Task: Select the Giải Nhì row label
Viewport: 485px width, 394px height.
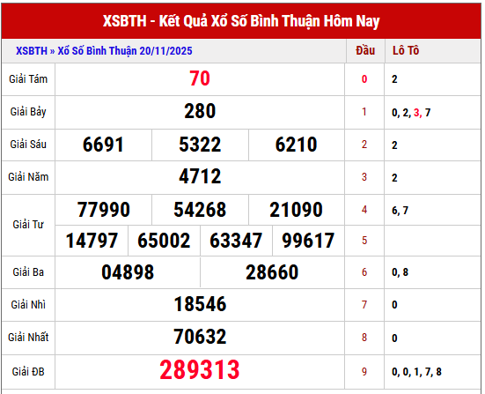Action: 28,305
